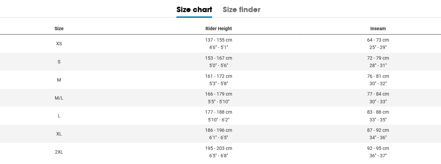Screen dimensions: 441x164
Task: Select the L size row label
Action: click(x=59, y=116)
